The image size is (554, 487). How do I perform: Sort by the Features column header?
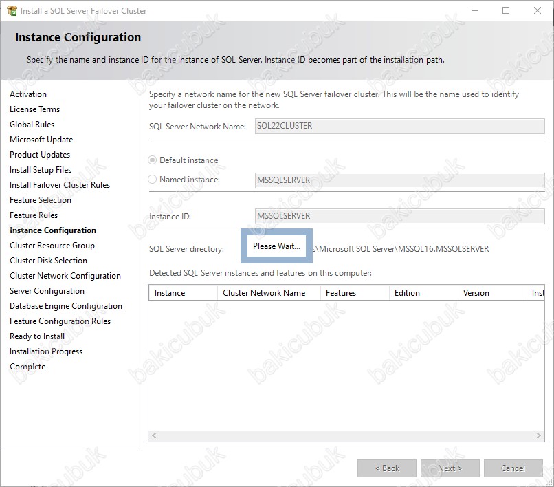pyautogui.click(x=355, y=293)
